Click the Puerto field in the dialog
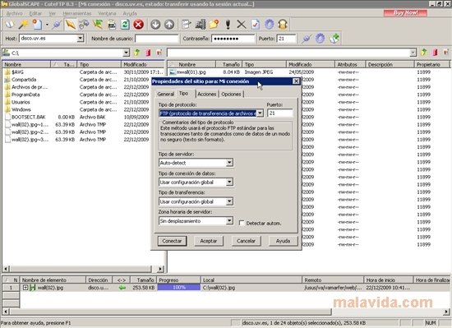 (x=280, y=113)
